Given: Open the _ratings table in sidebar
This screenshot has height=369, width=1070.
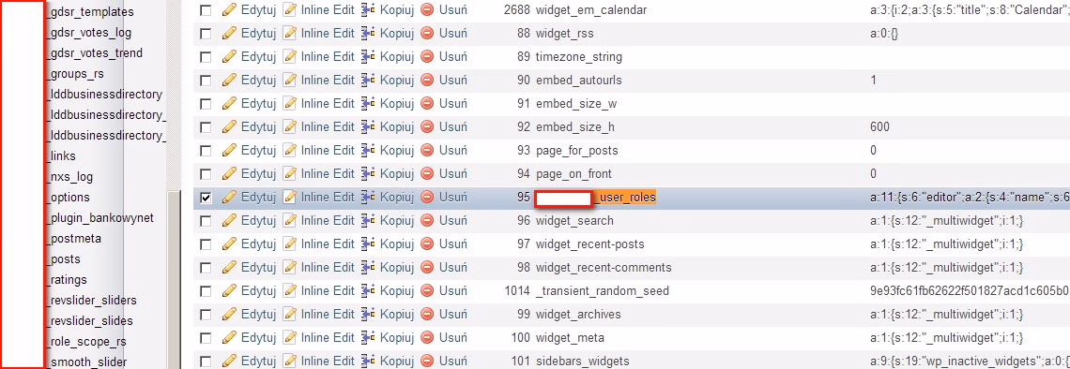Looking at the screenshot, I should click(67, 279).
